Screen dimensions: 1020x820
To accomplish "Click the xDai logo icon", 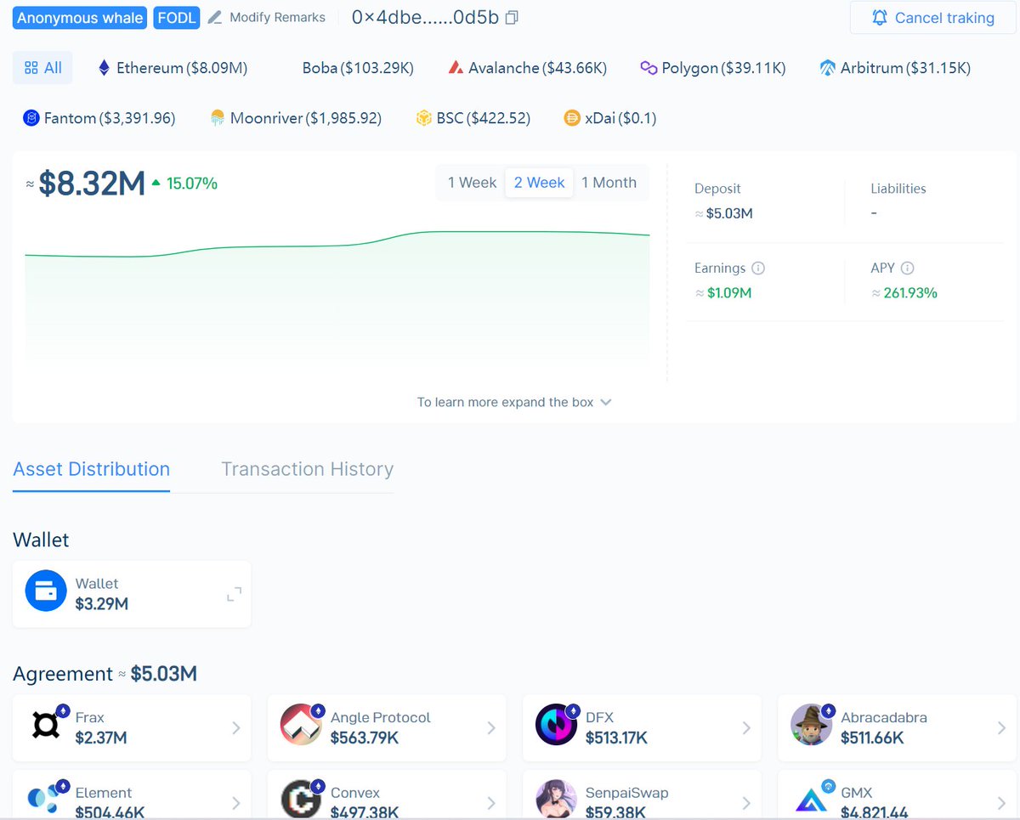I will (572, 118).
